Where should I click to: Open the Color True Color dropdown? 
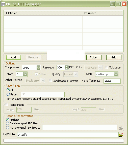tap(100, 68)
